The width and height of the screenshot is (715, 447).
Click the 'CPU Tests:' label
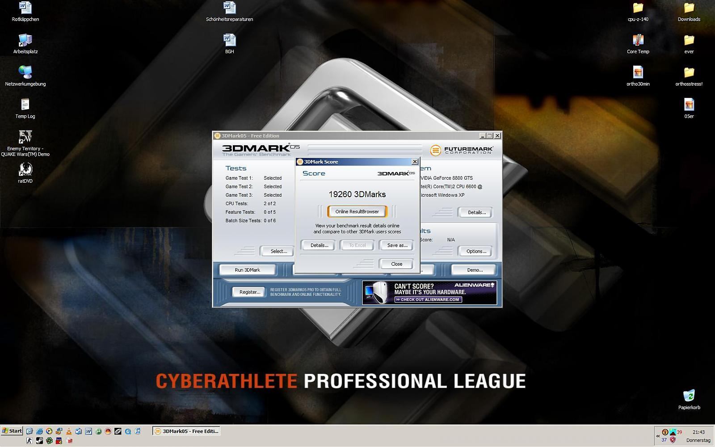pyautogui.click(x=237, y=203)
